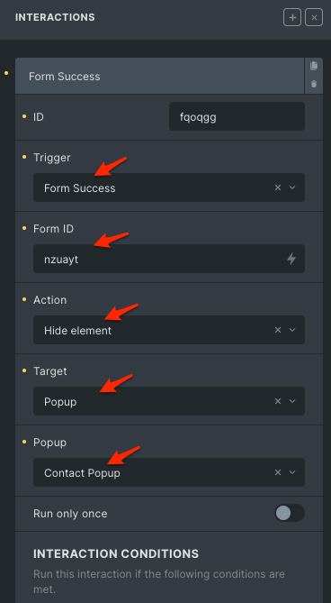Add a new interaction with plus icon
331x603 pixels.
(x=292, y=18)
